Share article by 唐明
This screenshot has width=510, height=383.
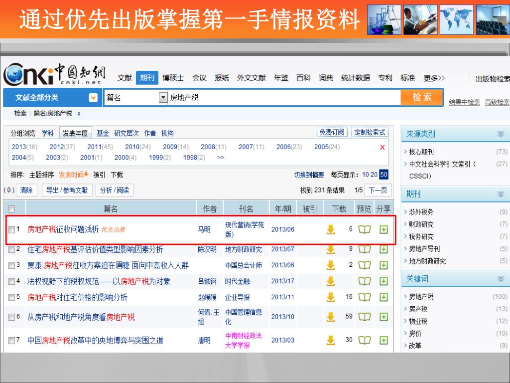click(384, 340)
